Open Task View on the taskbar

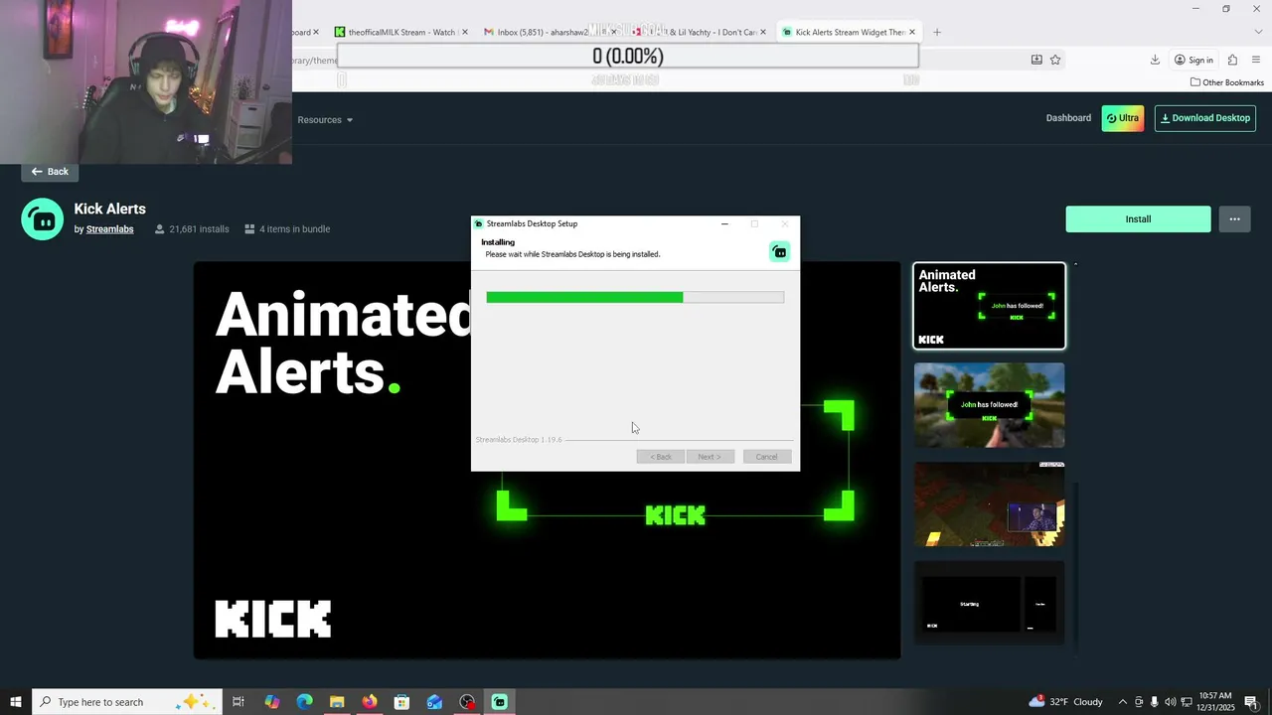238,702
